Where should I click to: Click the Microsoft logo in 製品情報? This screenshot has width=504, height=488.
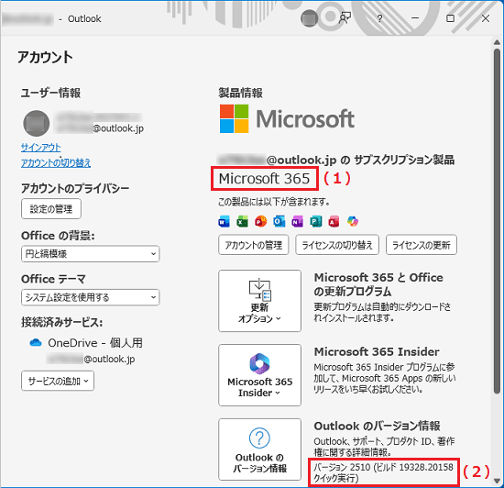tap(287, 118)
